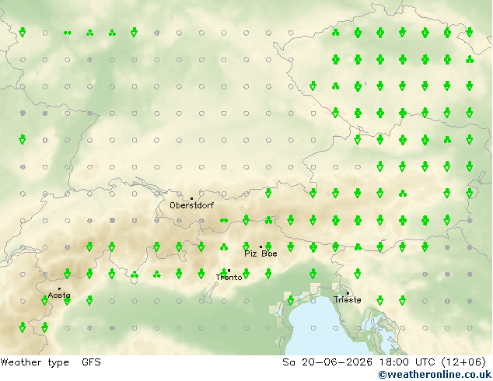Click green shower symbol touching Trento's dot

click(223, 273)
